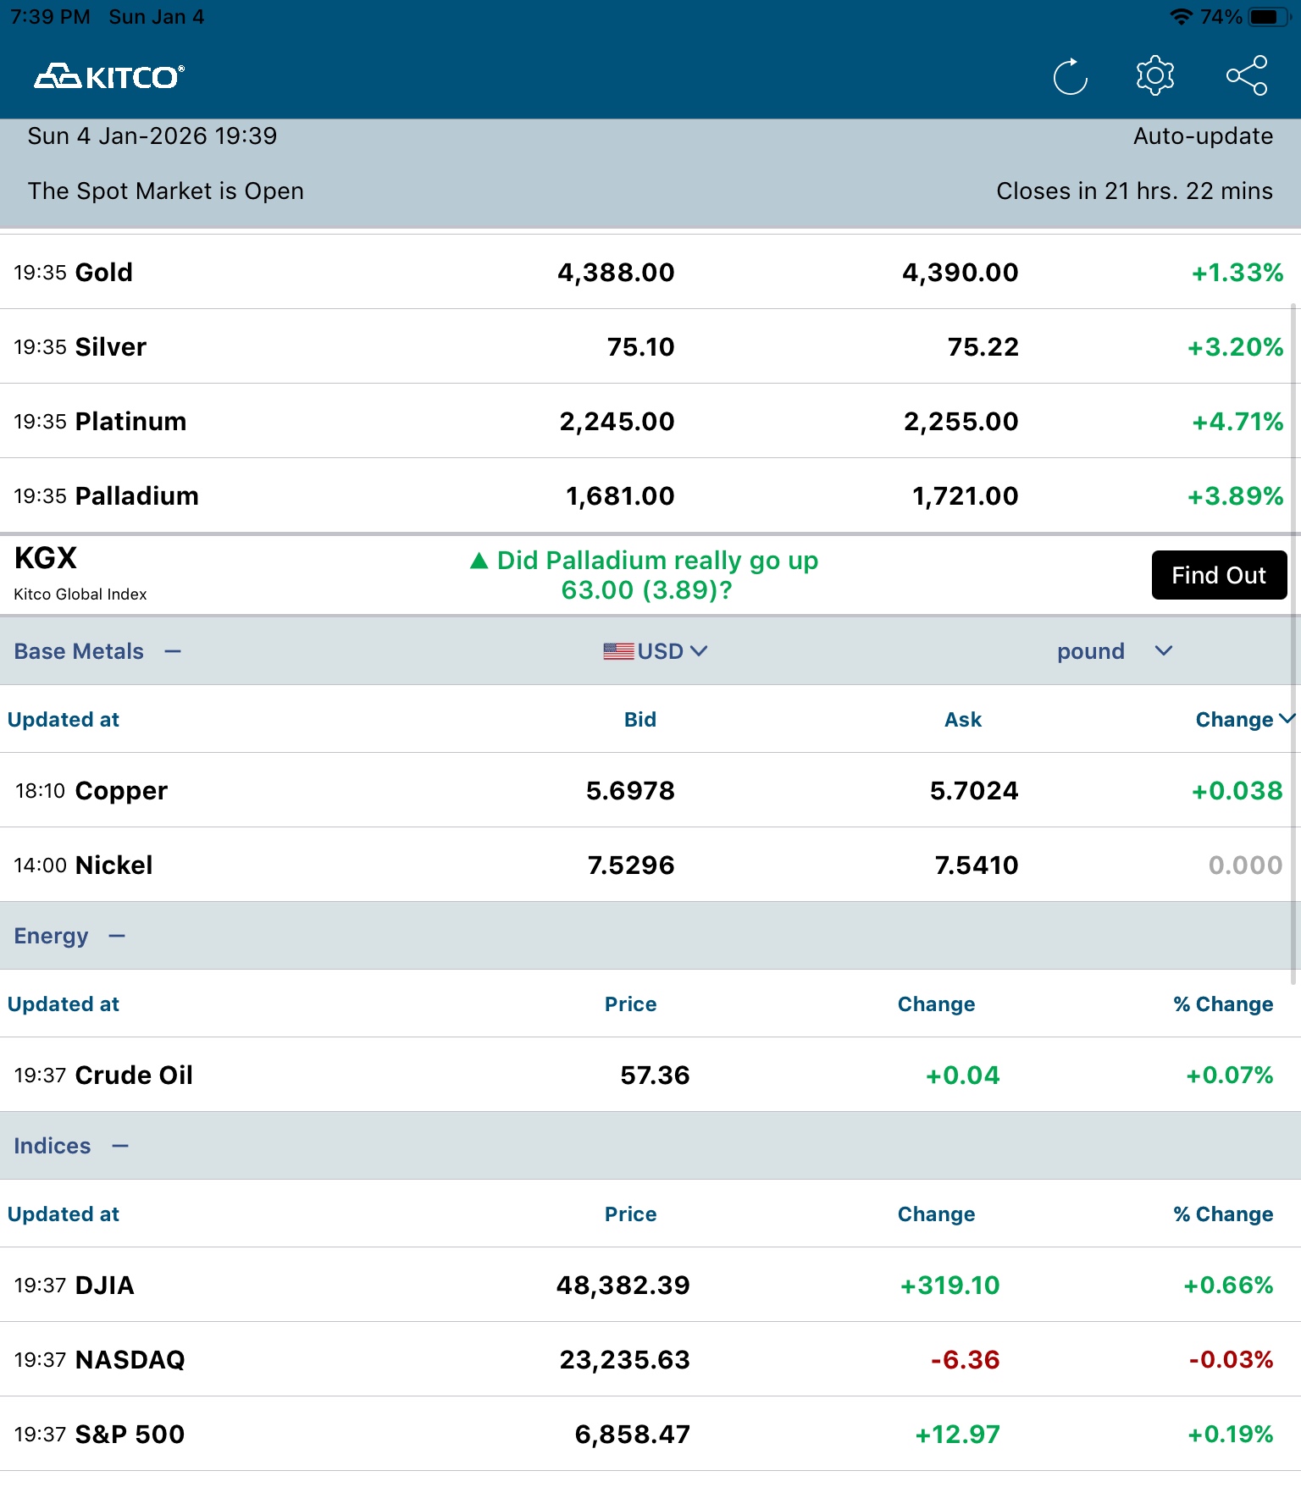1301x1493 pixels.
Task: Select the DJIA row name
Action: 105,1286
